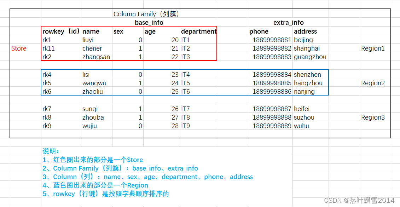
Task: Select the guangzhou address cell
Action: [310, 57]
